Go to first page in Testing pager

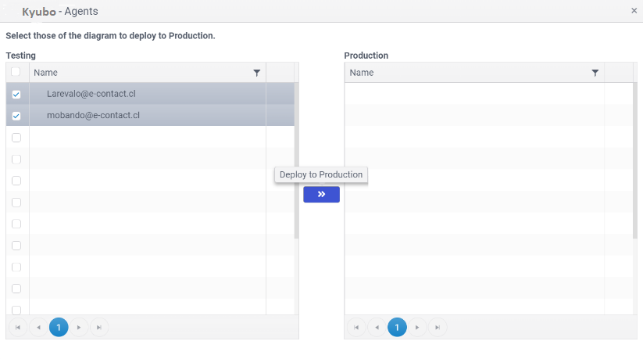(x=17, y=327)
